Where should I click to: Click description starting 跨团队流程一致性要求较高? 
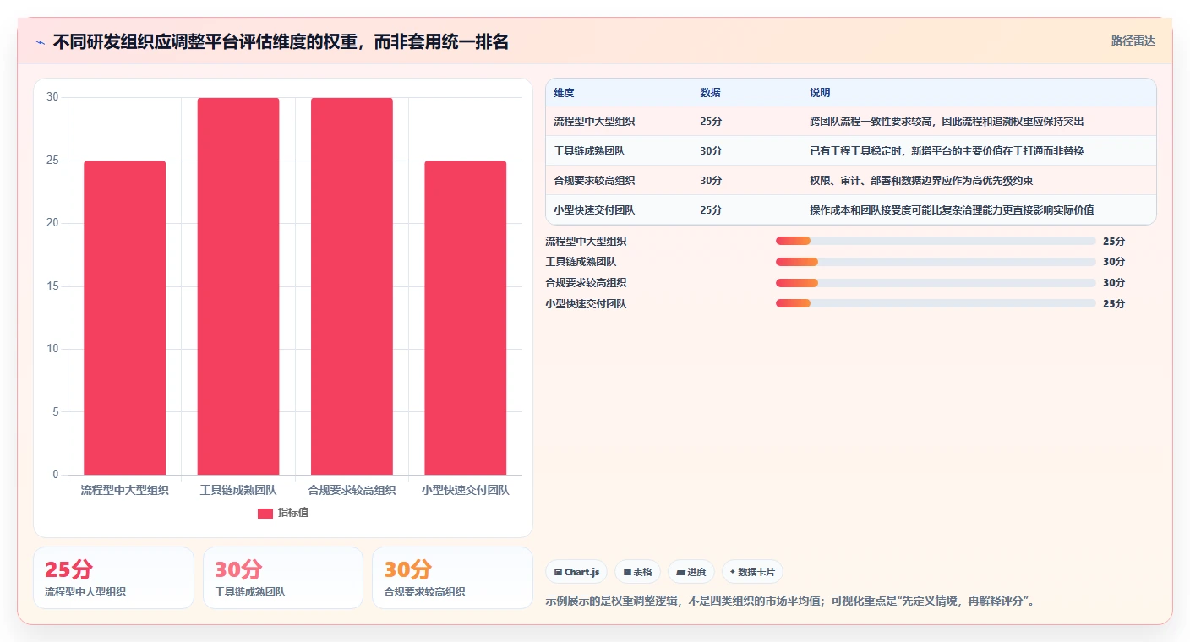tap(947, 122)
